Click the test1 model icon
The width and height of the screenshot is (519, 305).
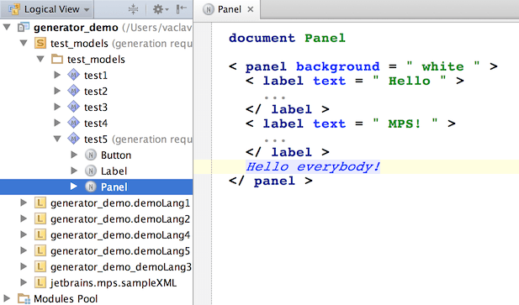[x=73, y=76]
